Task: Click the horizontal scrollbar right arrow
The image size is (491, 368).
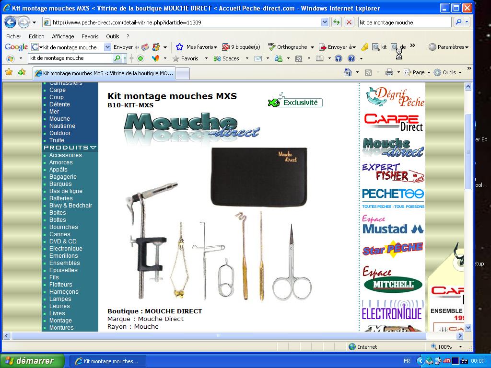Action: 460,336
